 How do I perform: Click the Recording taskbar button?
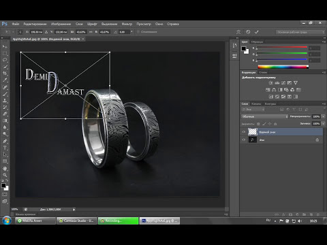coord(119,220)
